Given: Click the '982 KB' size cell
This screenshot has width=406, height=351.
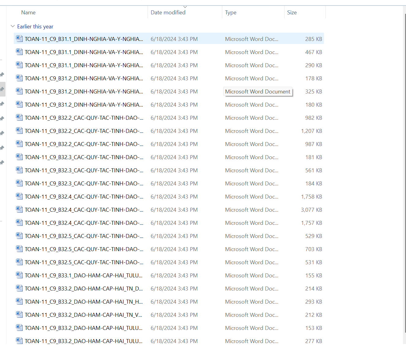Looking at the screenshot, I should click(x=314, y=118).
